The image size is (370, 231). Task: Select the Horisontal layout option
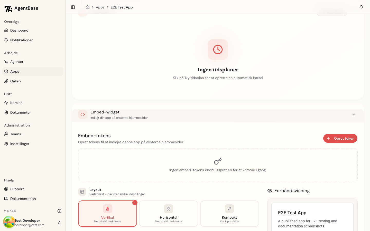pos(169,214)
